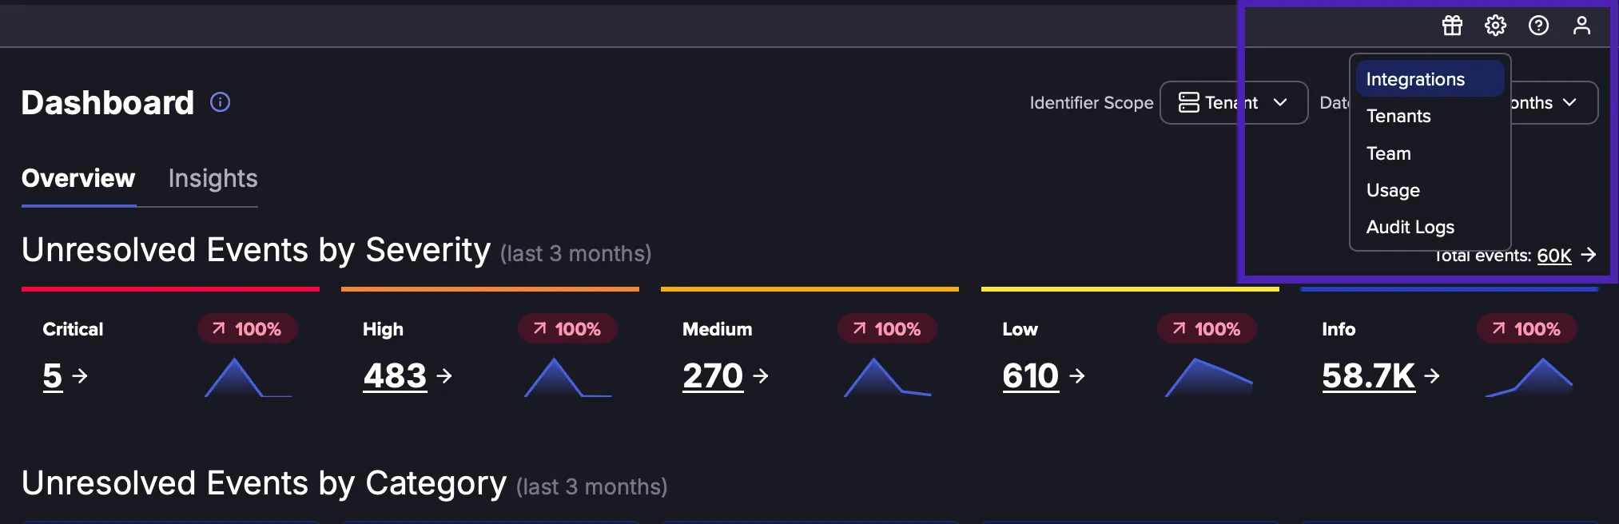
Task: Click the Unresolved Events by Severity heading
Action: (256, 250)
